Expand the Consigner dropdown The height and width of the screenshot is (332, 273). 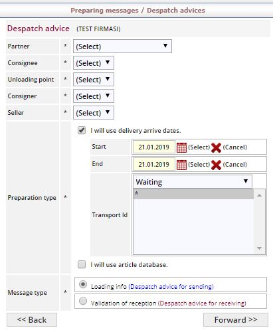(x=94, y=96)
